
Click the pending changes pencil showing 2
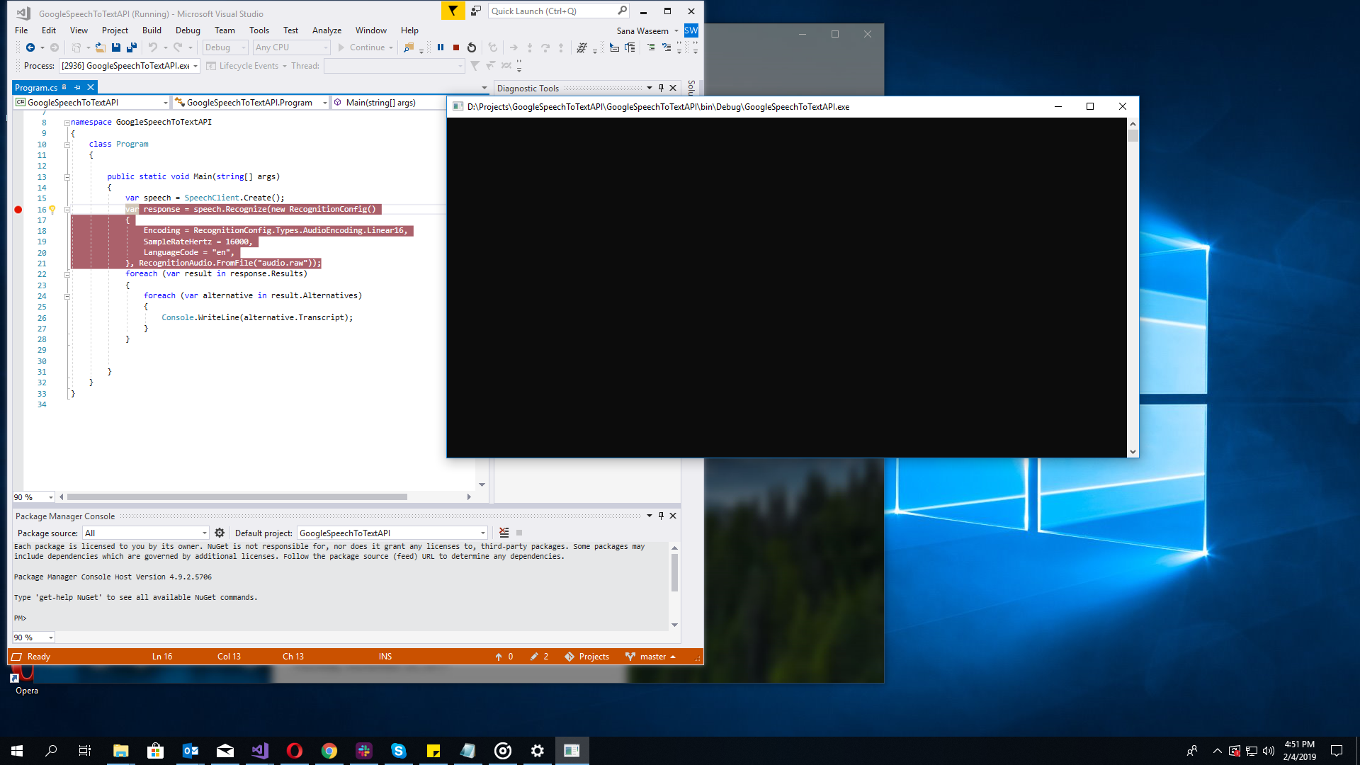540,657
